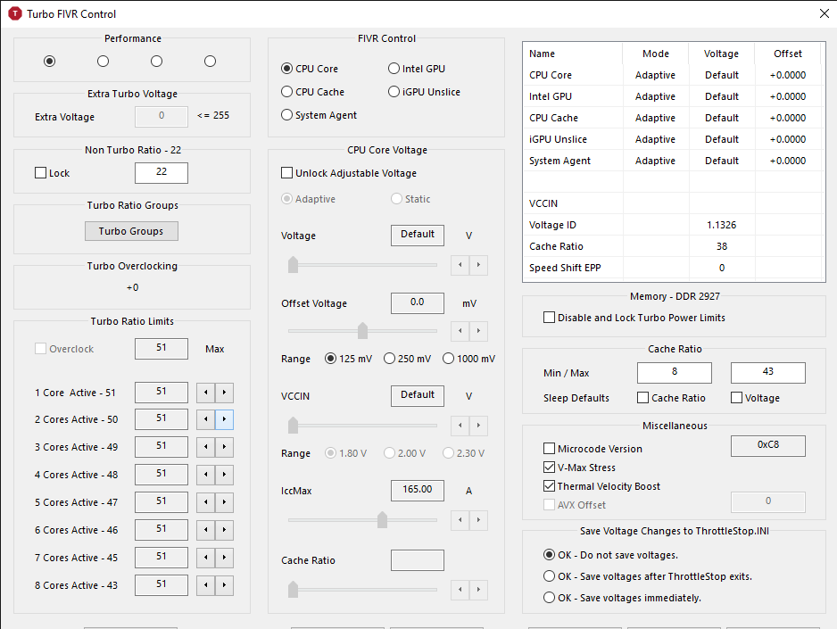
Task: Click the Offset column header
Action: click(788, 54)
